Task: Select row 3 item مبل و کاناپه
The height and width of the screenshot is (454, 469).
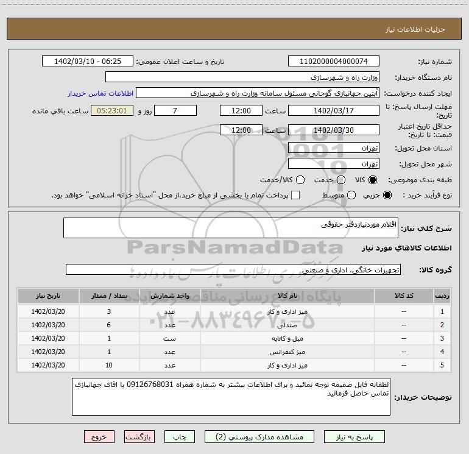Action: click(287, 338)
